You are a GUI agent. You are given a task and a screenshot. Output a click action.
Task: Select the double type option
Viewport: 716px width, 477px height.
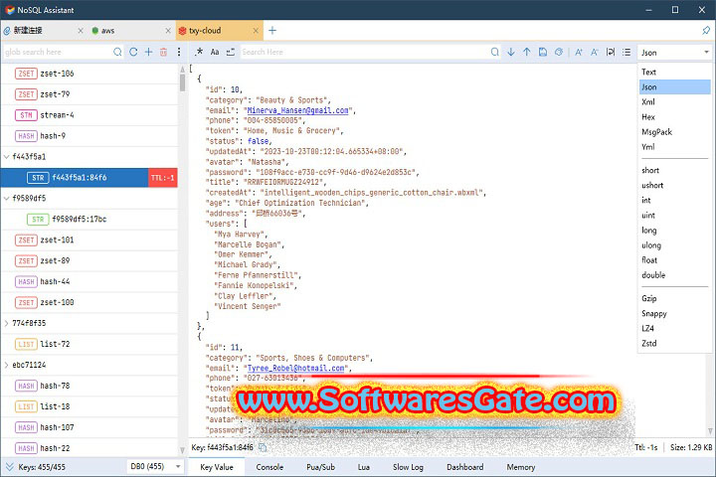pyautogui.click(x=674, y=275)
